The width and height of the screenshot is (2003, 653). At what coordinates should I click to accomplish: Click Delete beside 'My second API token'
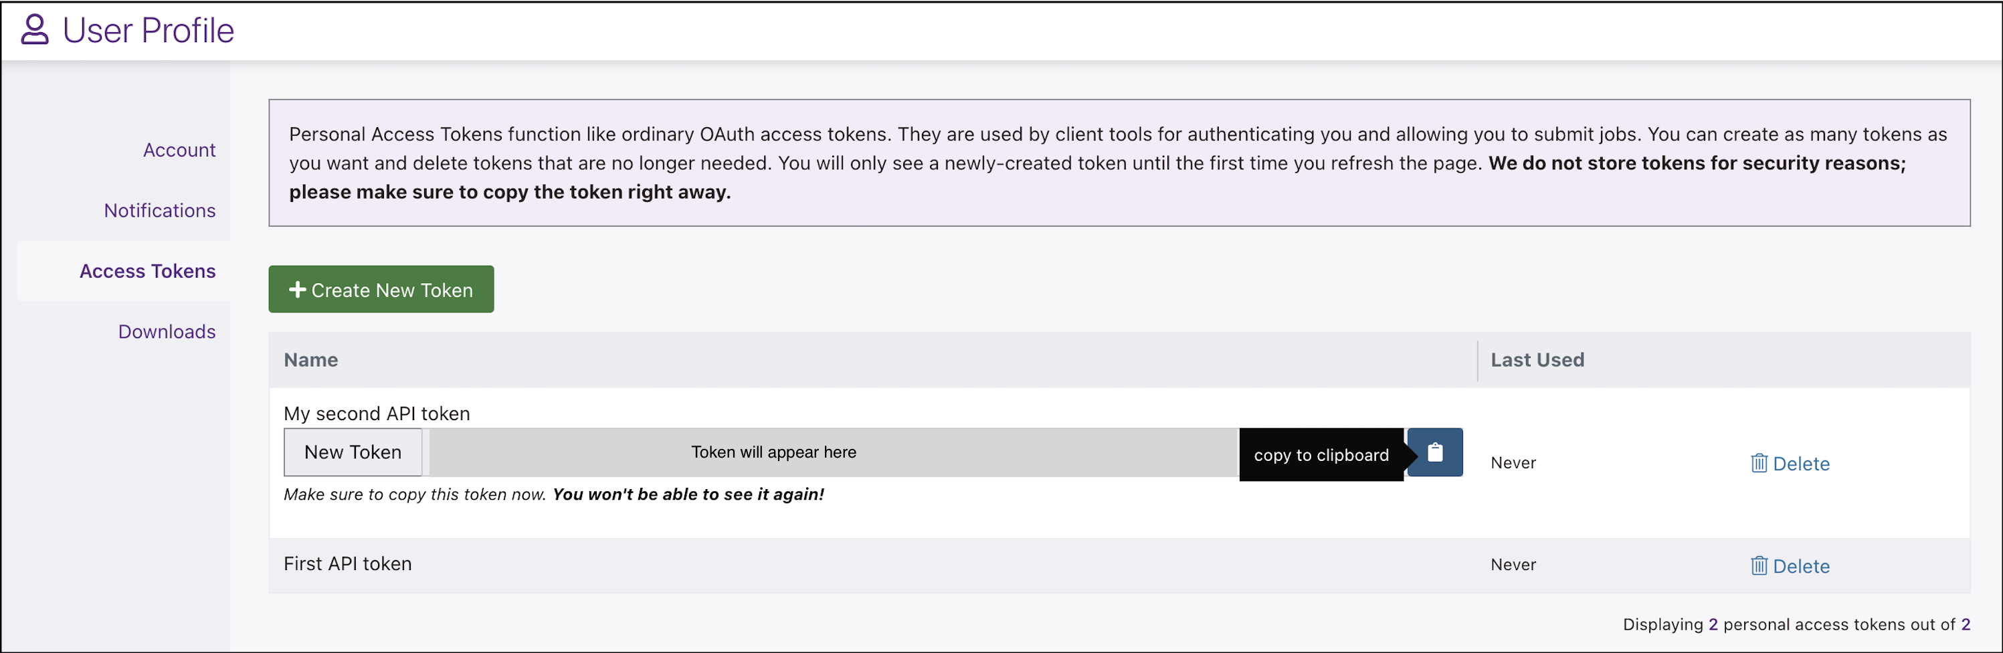(x=1801, y=463)
